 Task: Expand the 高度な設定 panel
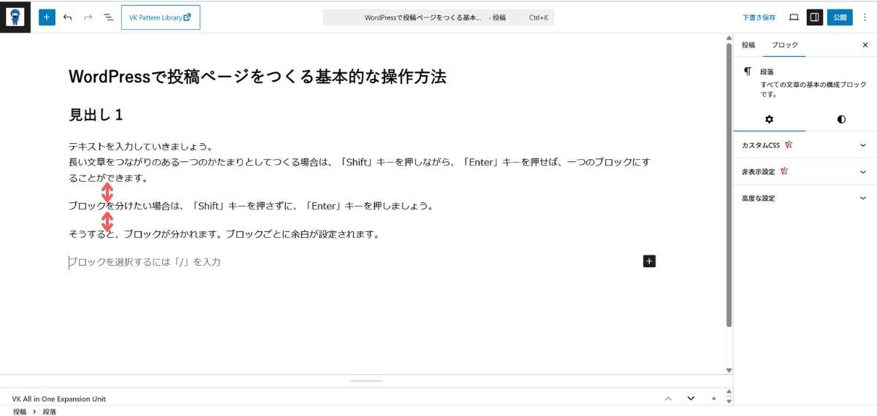click(x=805, y=199)
